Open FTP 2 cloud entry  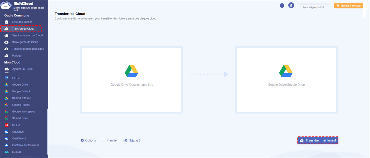pyautogui.click(x=16, y=78)
